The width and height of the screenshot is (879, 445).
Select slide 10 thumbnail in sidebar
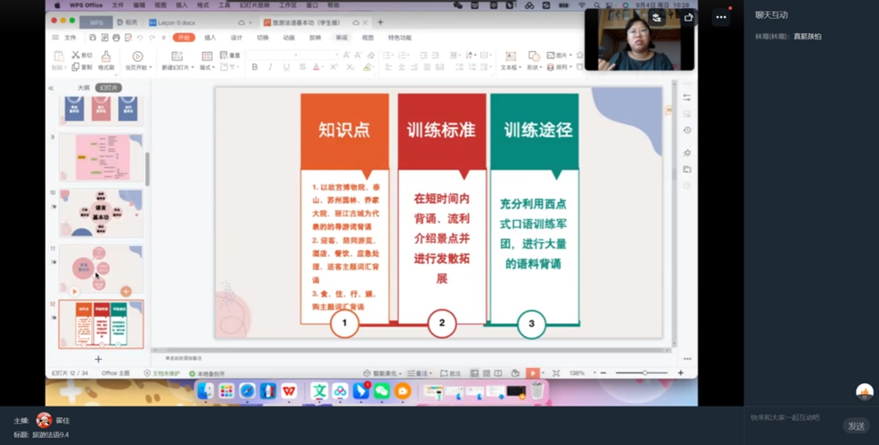pyautogui.click(x=100, y=212)
